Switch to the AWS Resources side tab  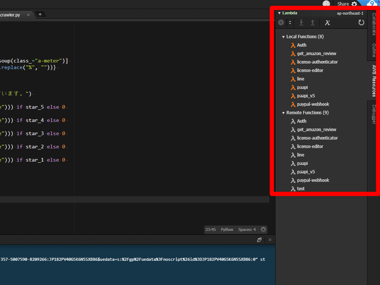point(374,81)
